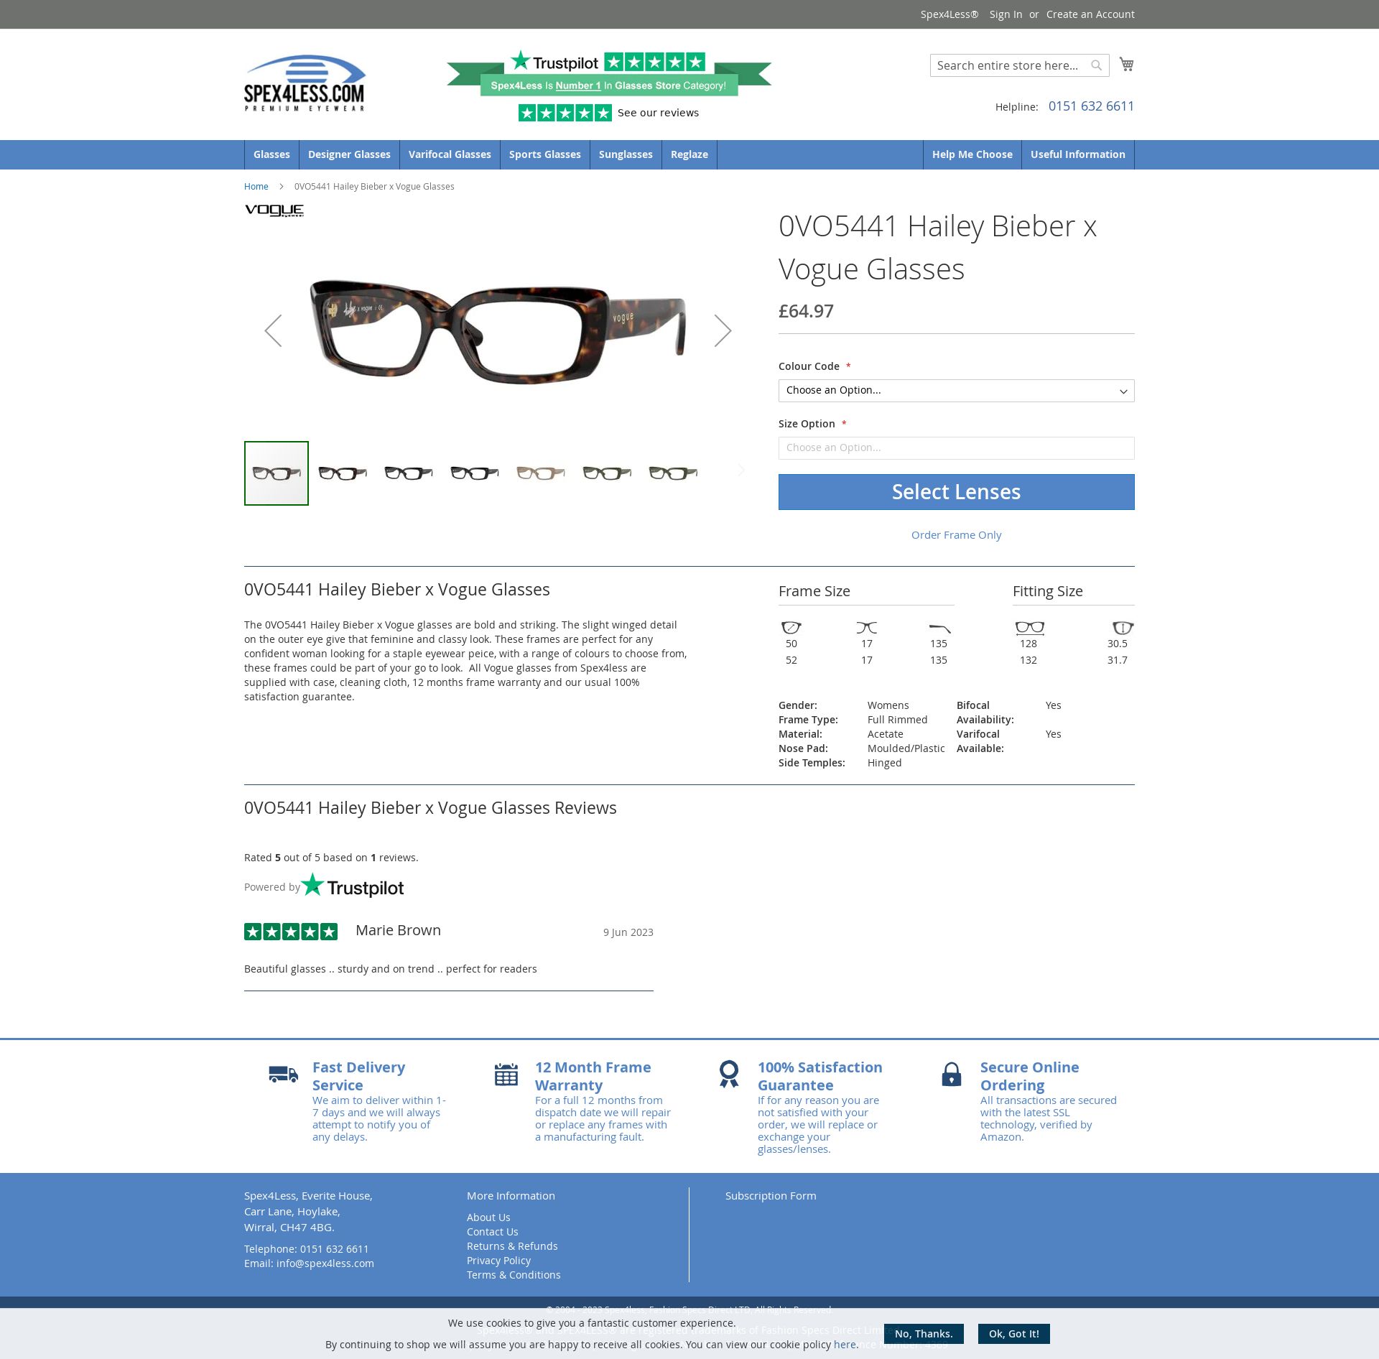Open the Colour Code dropdown
1379x1359 pixels.
click(x=957, y=391)
